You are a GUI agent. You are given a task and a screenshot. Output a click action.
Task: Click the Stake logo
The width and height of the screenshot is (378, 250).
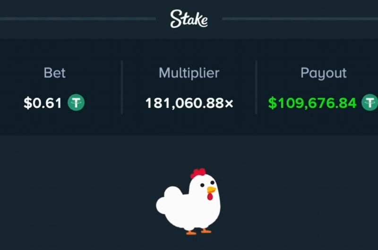tap(189, 19)
